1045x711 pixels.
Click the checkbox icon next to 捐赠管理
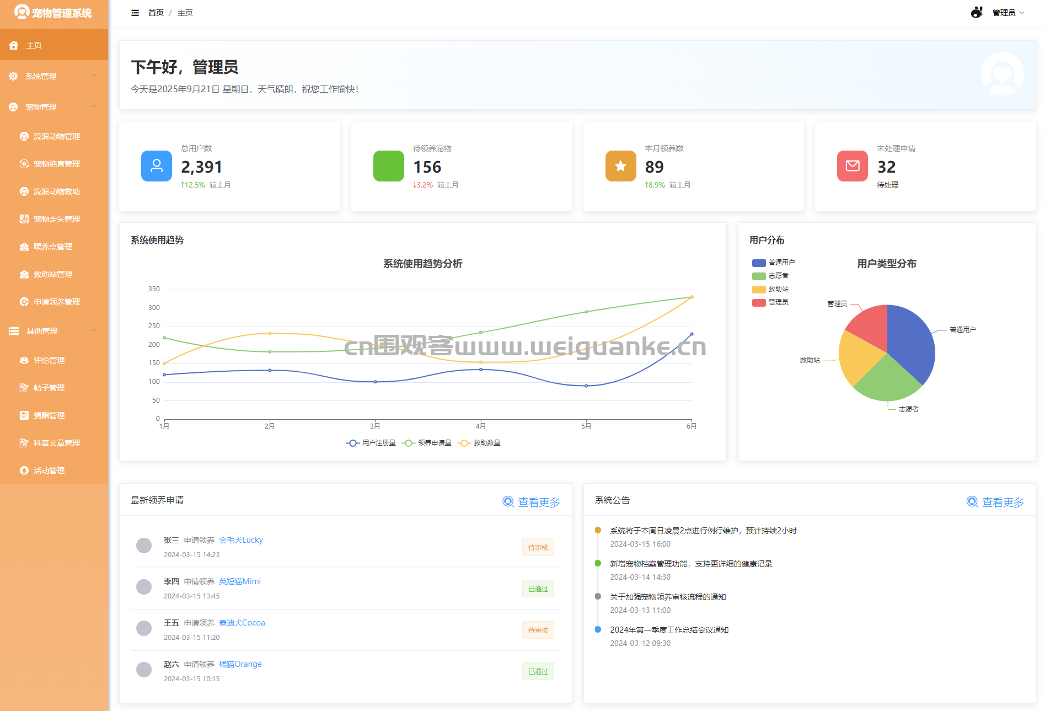pyautogui.click(x=24, y=415)
